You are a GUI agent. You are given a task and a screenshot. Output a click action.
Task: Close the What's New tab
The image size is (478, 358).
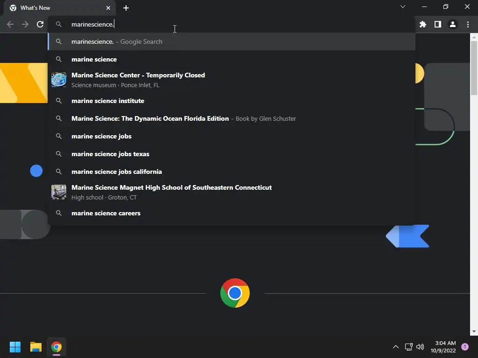[108, 8]
